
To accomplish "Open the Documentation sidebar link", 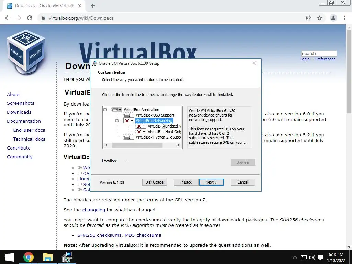I will click(x=24, y=121).
